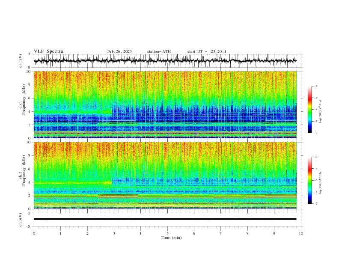The height and width of the screenshot is (262, 339).
Task: Click the ch.1 spectrogram panel
Action: [x=165, y=104]
